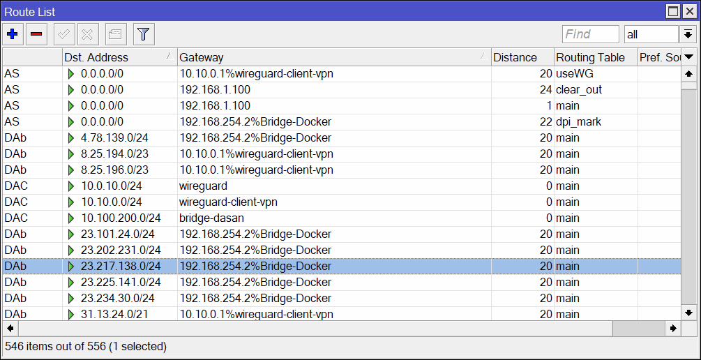Open the funnel filter icon
This screenshot has height=360, width=701.
coord(144,33)
